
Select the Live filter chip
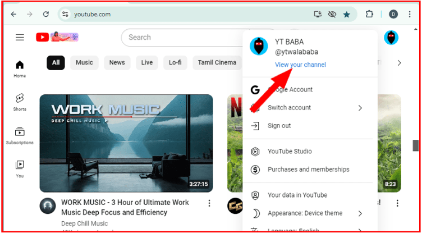(147, 62)
